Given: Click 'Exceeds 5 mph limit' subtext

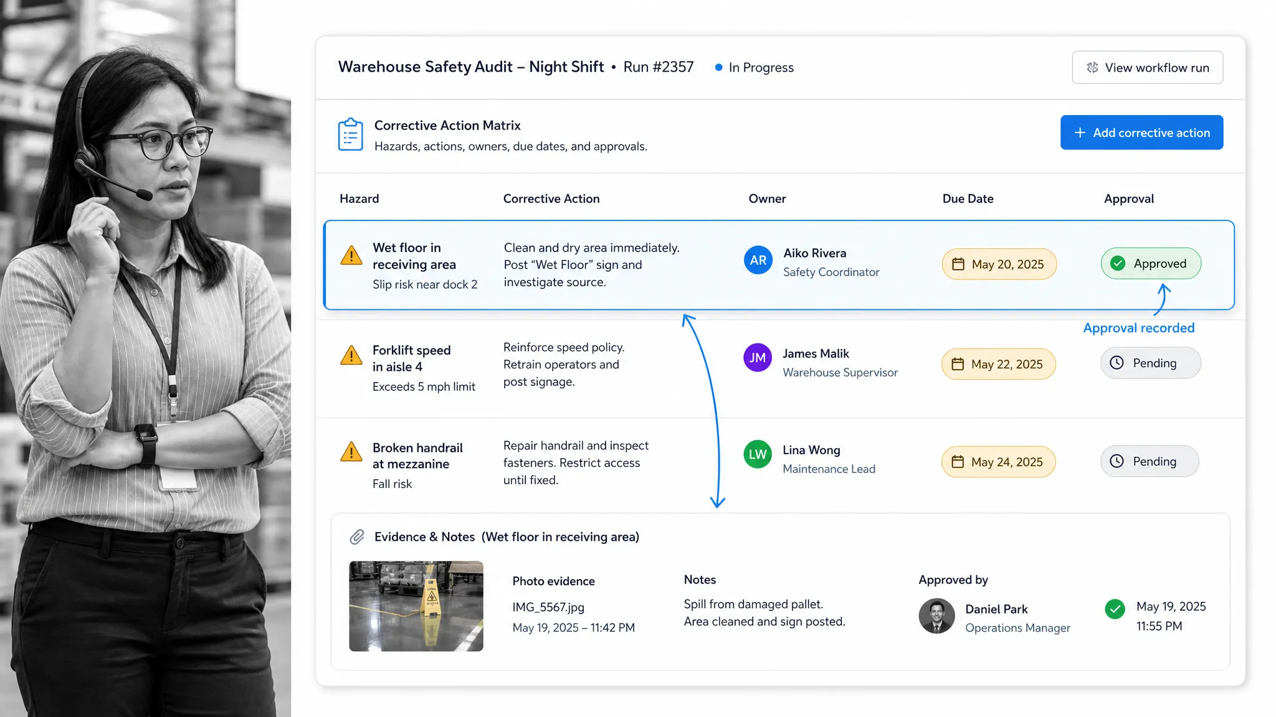Looking at the screenshot, I should [424, 387].
